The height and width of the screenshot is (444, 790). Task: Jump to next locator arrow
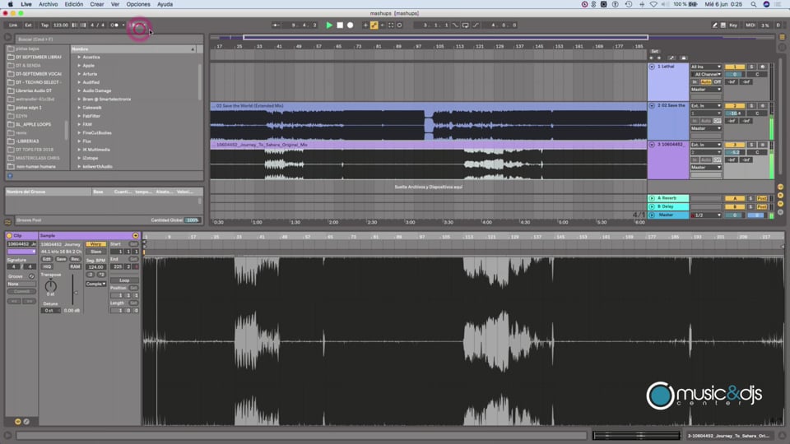point(658,58)
